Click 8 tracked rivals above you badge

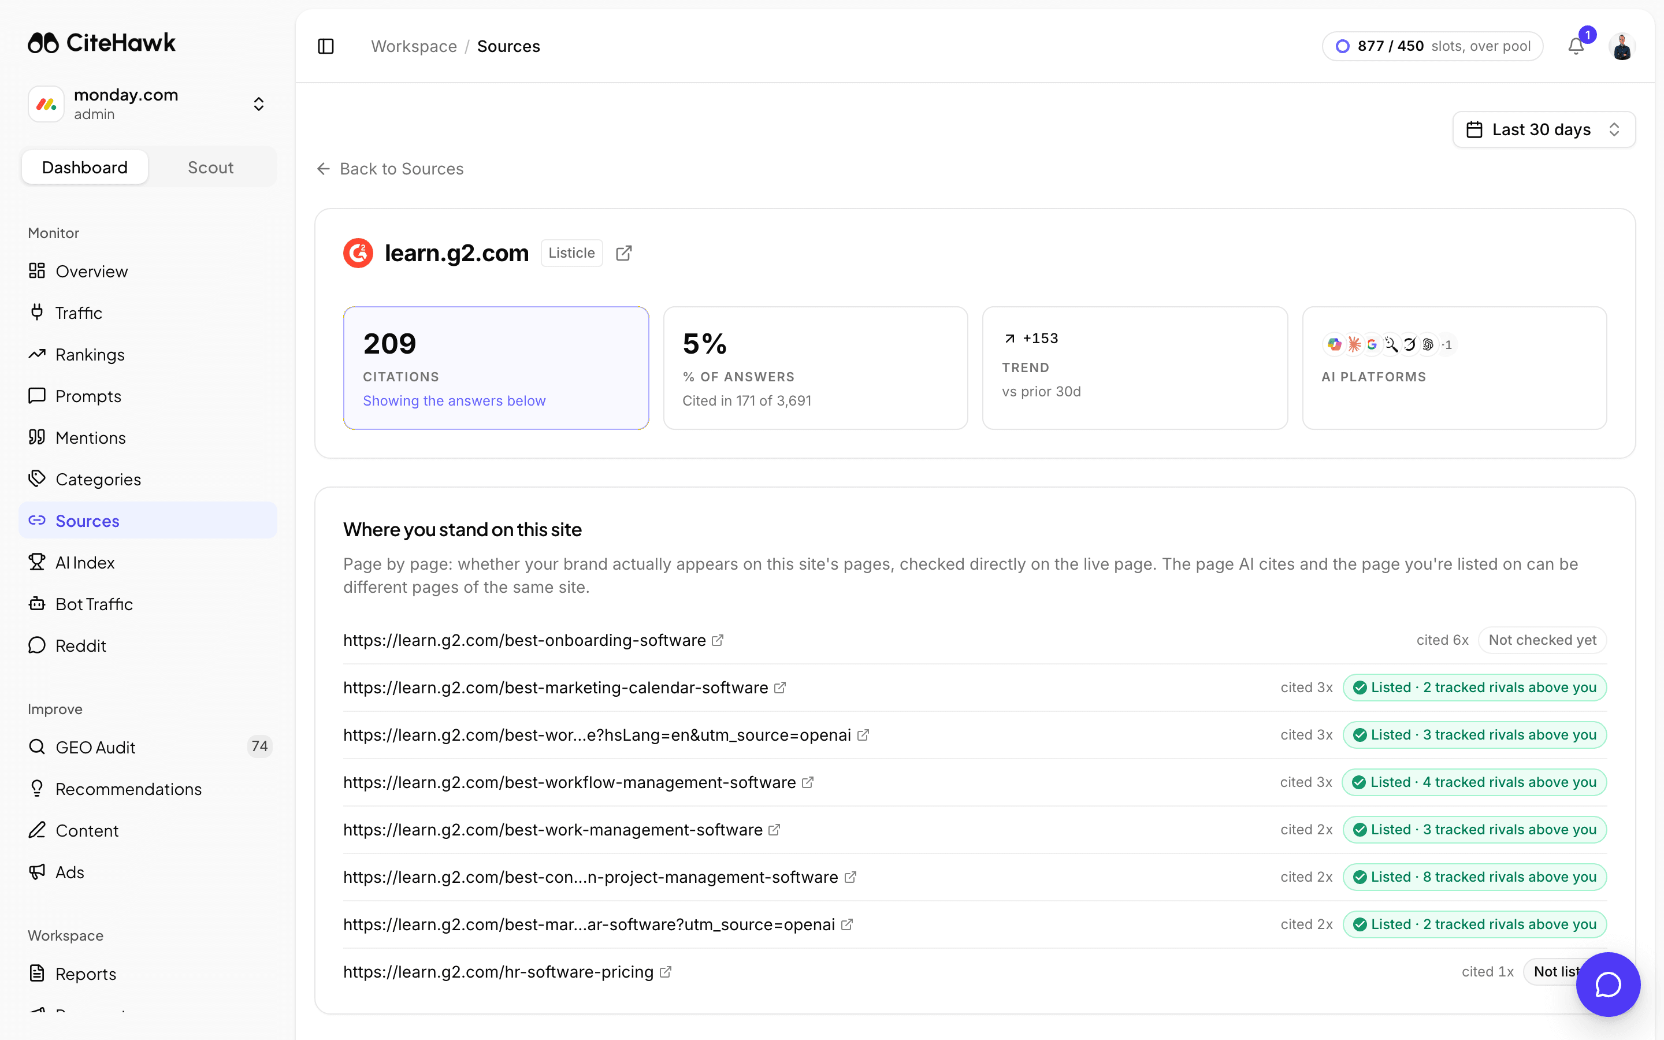click(1474, 877)
